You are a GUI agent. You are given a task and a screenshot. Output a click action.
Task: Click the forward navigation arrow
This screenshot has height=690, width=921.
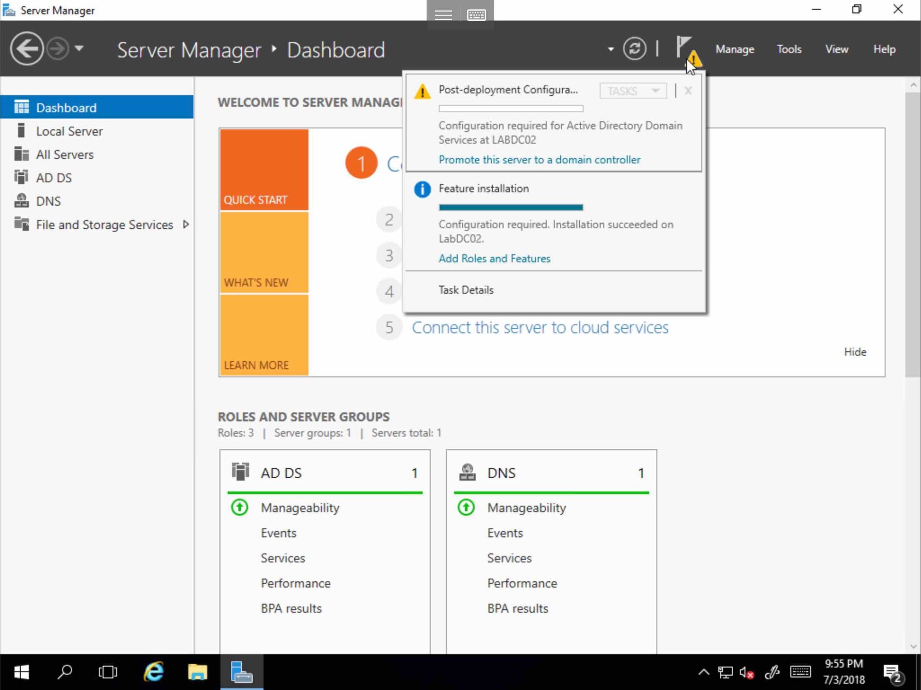(x=58, y=48)
